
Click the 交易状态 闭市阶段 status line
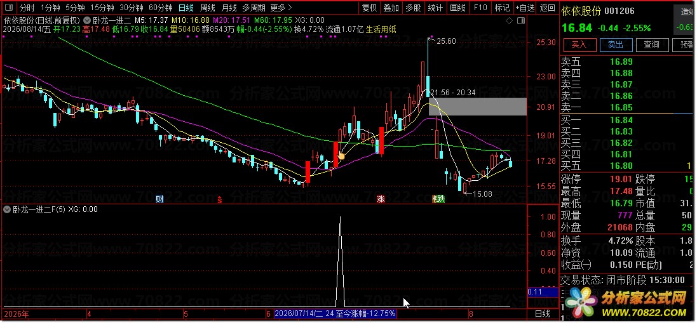[622, 280]
